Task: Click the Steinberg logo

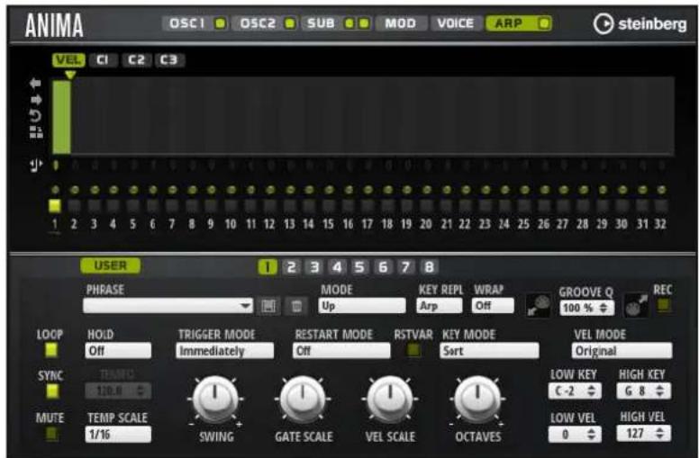Action: [x=640, y=23]
